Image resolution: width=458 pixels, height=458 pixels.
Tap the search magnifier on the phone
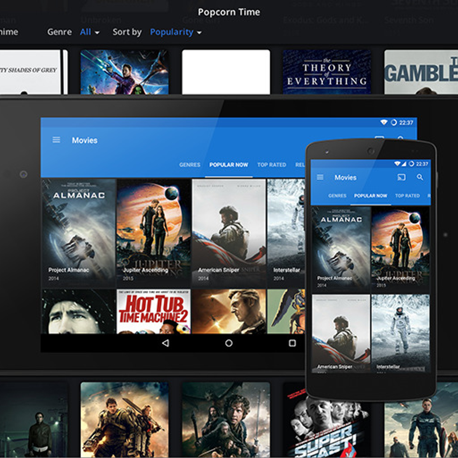pos(420,177)
